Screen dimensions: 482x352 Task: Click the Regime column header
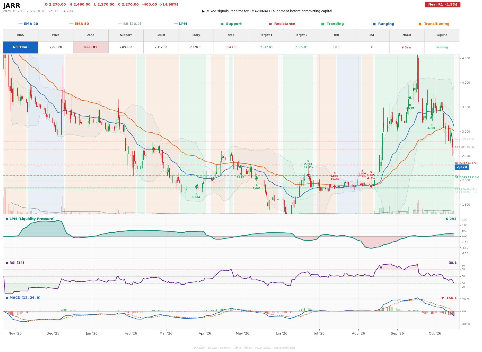tap(442, 35)
